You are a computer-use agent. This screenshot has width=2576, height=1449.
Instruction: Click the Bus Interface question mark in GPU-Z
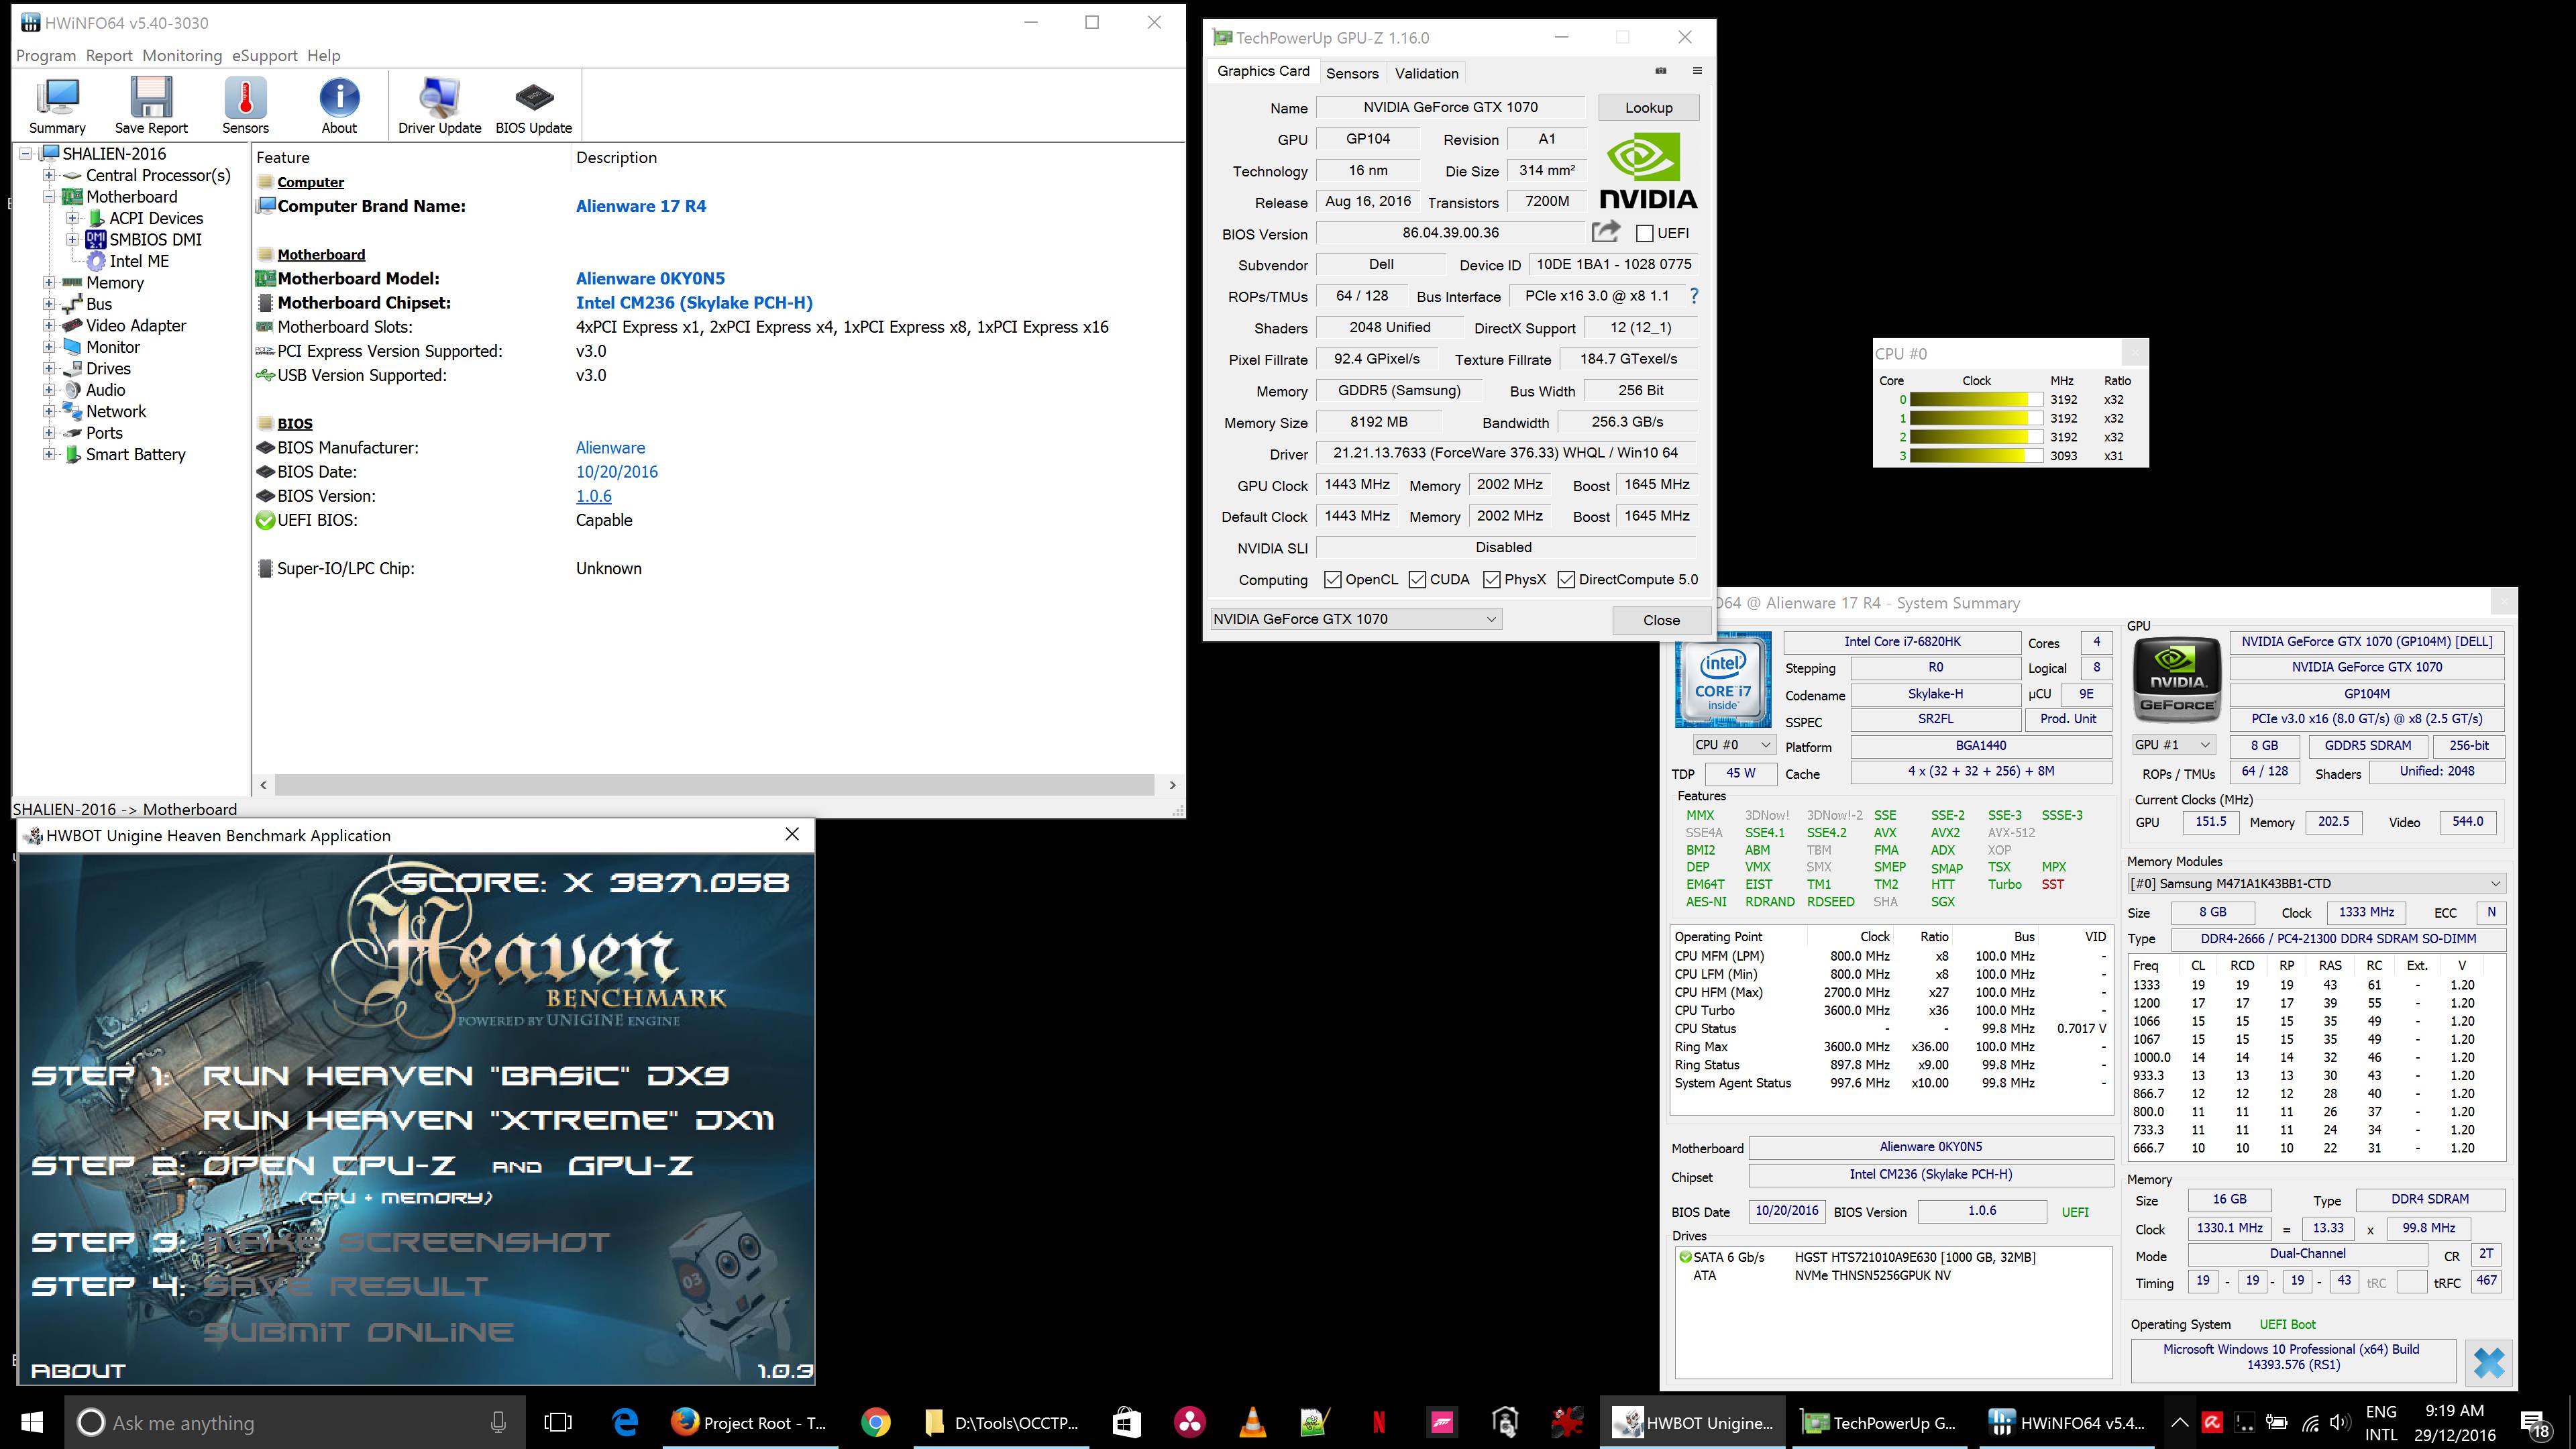point(1693,296)
